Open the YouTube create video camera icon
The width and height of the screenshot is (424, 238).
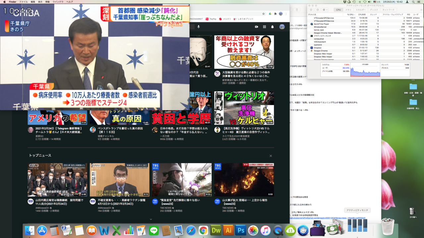pos(256,27)
